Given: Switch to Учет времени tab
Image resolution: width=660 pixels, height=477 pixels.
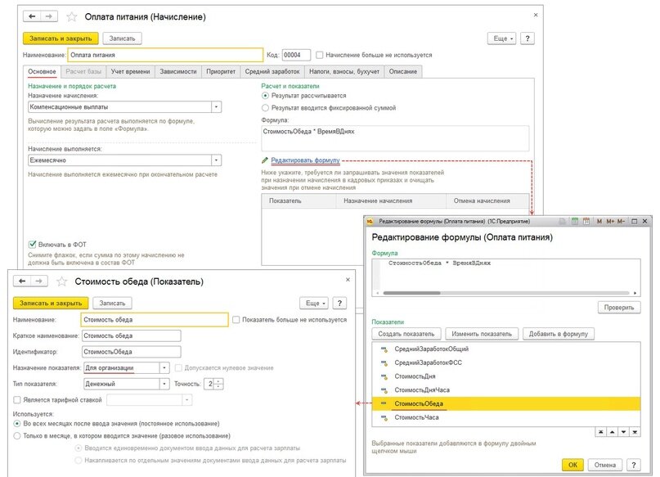Looking at the screenshot, I should tap(131, 71).
